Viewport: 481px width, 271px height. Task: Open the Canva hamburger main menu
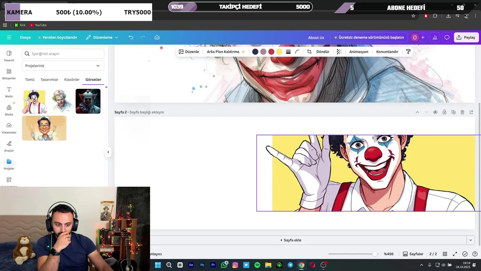(x=9, y=37)
